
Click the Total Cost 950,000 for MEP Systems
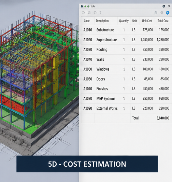pos(164,99)
